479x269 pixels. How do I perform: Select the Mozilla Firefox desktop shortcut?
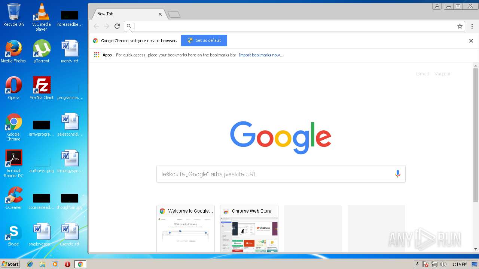[13, 52]
